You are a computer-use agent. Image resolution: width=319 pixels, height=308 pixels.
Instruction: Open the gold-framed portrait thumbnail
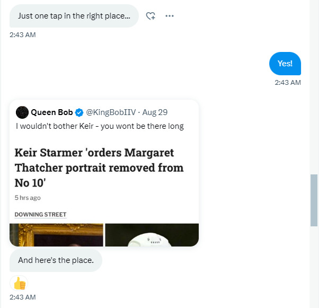click(56, 235)
